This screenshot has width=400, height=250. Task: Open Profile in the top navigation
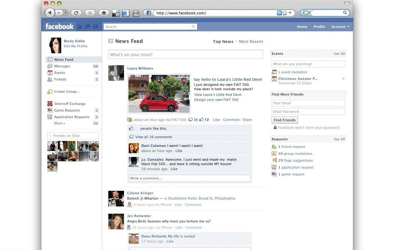tap(319, 27)
